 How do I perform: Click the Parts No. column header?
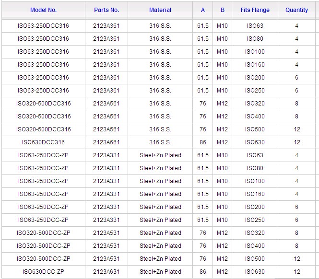pos(106,10)
